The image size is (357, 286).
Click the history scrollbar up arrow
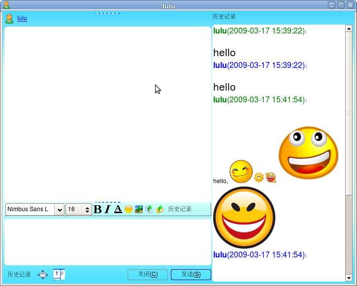click(349, 29)
